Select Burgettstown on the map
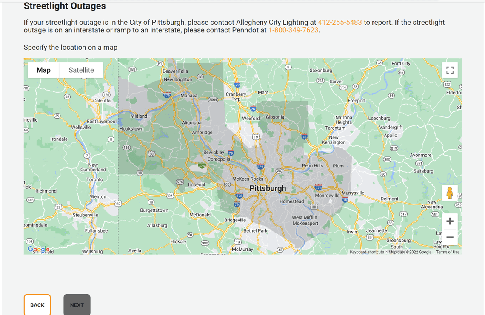485x315 pixels. point(154,210)
